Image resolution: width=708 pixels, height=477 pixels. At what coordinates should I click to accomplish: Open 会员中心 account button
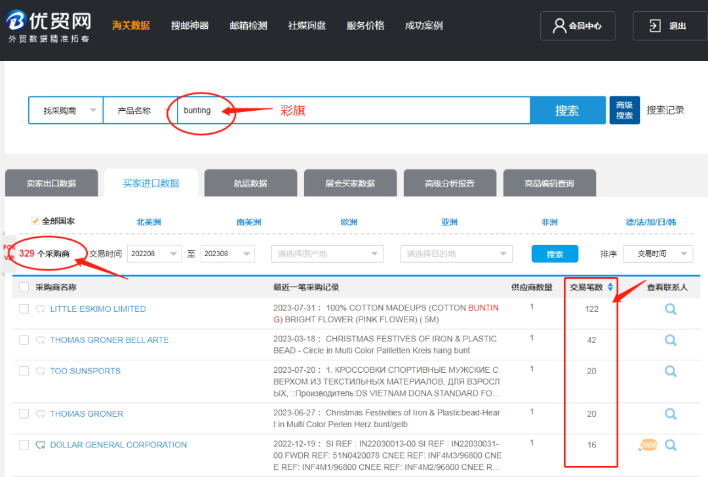coord(578,26)
